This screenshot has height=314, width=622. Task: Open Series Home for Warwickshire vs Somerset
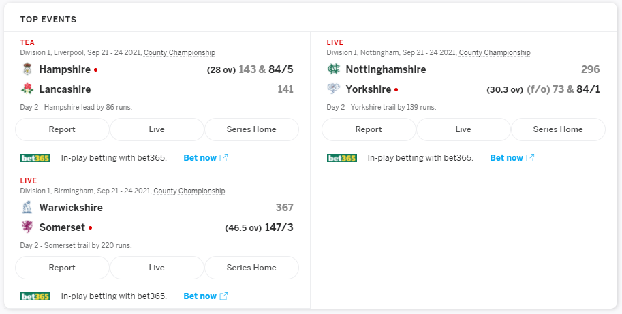point(251,268)
